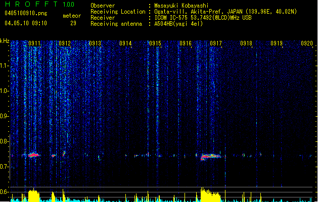
Task: Click the 0.8 kHz axis tick label
Action: click(x=5, y=141)
